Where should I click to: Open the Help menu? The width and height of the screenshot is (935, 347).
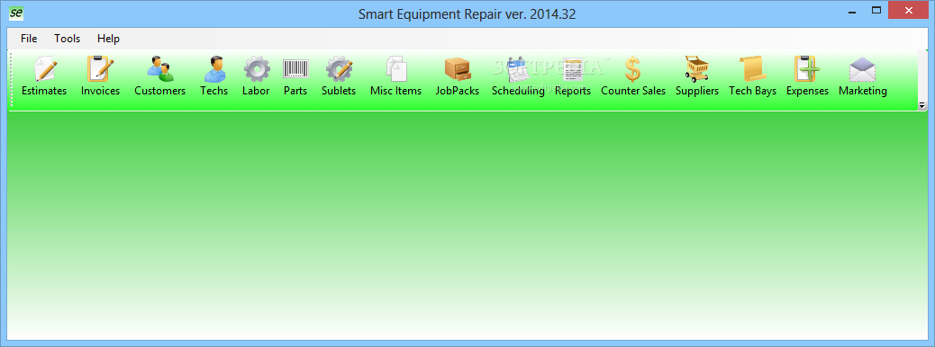(108, 39)
